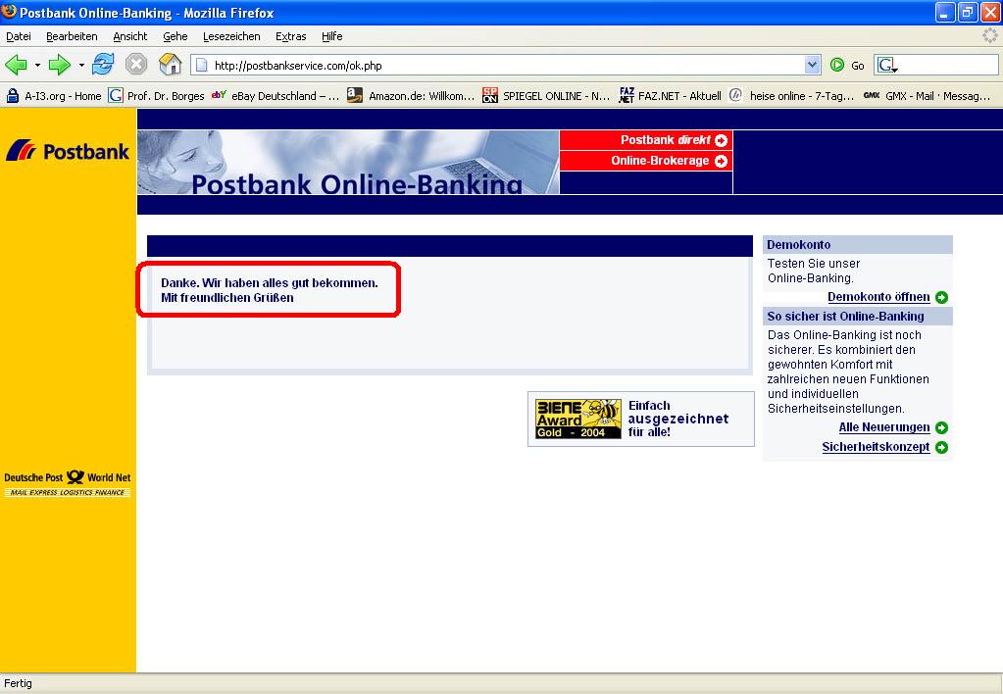The height and width of the screenshot is (694, 1003).
Task: Click the page icon in address bar
Action: point(202,65)
